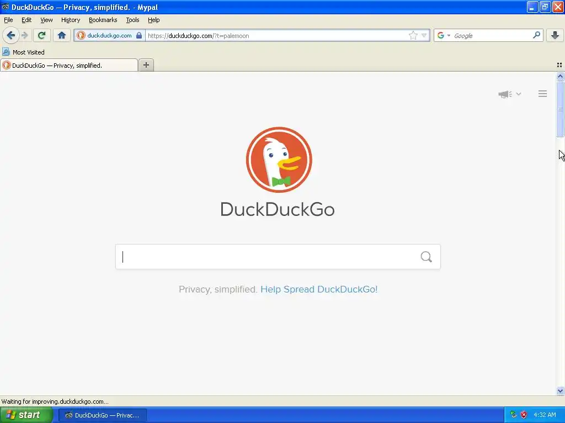Reload the page with the green refresh icon
The height and width of the screenshot is (423, 565).
point(41,35)
